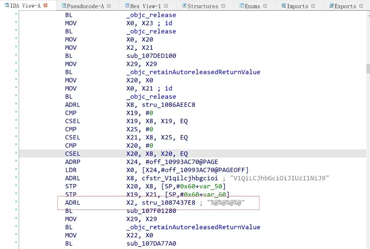Select sub_107DA77A0 call target
This screenshot has width=370, height=249.
pyautogui.click(x=151, y=243)
